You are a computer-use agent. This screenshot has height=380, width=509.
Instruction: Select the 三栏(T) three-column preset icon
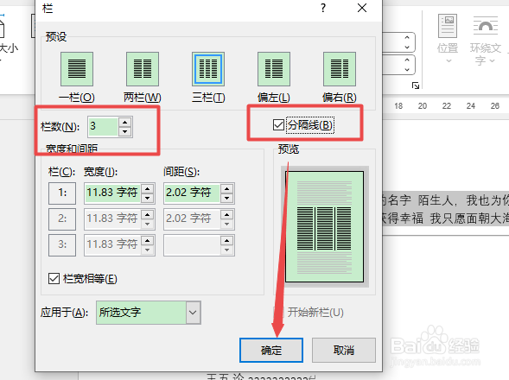click(208, 69)
